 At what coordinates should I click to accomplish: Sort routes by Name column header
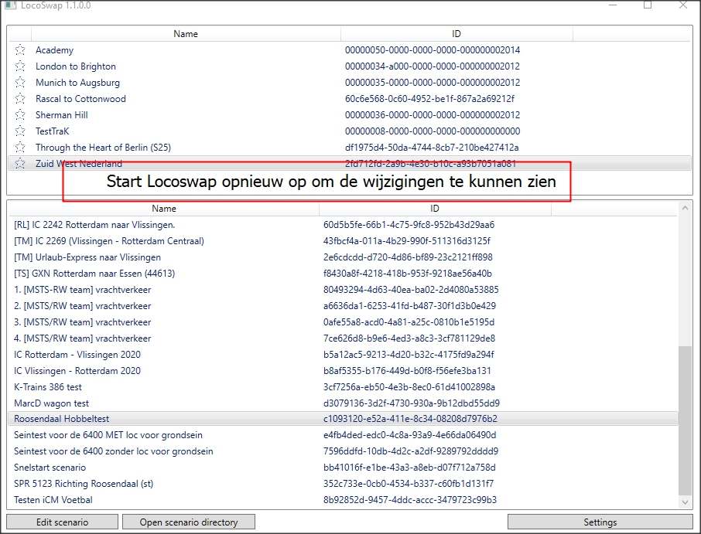tap(186, 34)
